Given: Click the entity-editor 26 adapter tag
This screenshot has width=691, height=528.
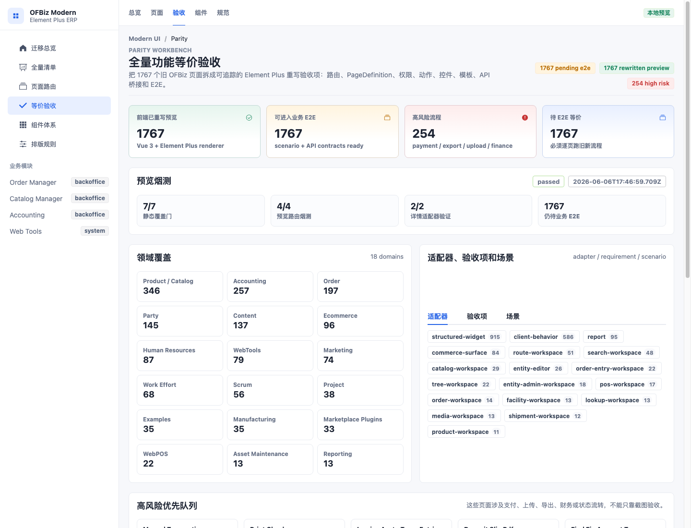Looking at the screenshot, I should pos(538,369).
